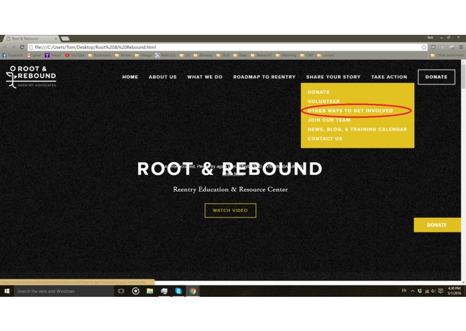Open the Facebook bookmark
Image resolution: width=466 pixels, height=331 pixels.
[13, 55]
